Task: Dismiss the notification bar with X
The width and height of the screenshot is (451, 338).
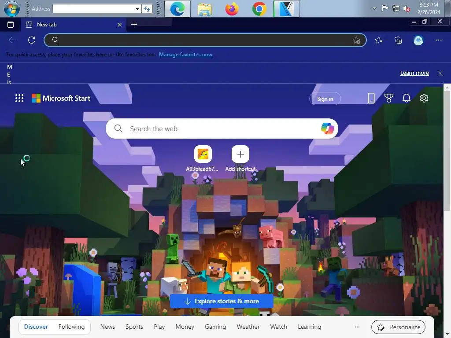Action: 440,73
